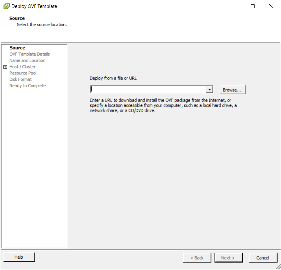This screenshot has height=270, width=281.
Task: Click the Cancel button
Action: [263, 257]
